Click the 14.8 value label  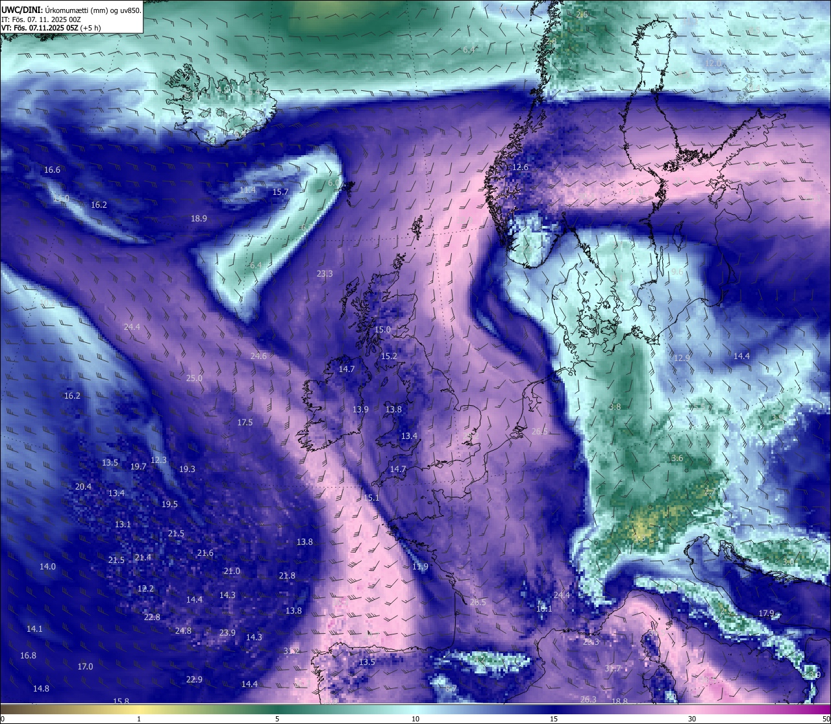[41, 689]
